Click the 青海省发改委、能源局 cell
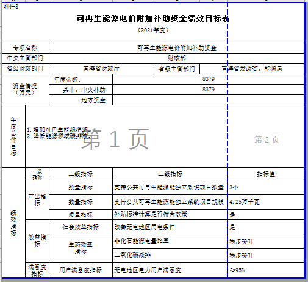The image size is (308, 282). click(252, 69)
